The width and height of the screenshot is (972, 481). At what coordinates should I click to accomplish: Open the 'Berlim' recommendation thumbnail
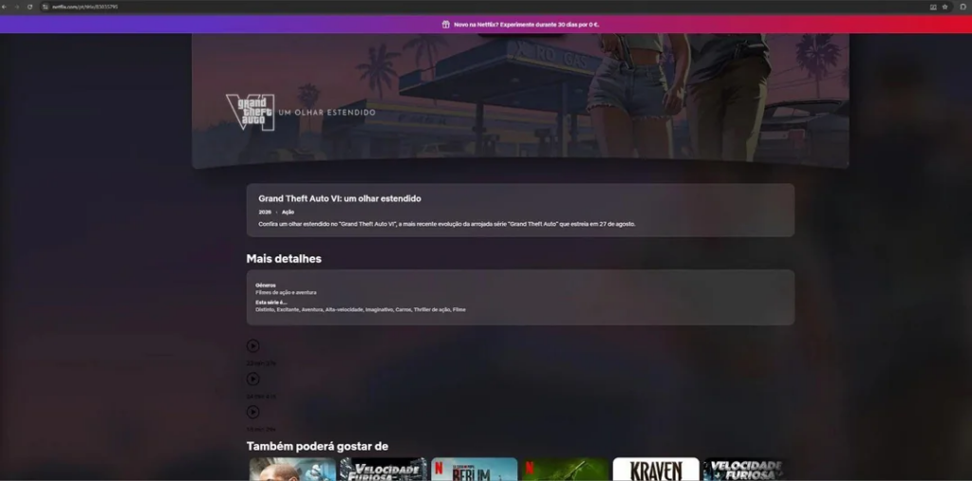point(475,470)
